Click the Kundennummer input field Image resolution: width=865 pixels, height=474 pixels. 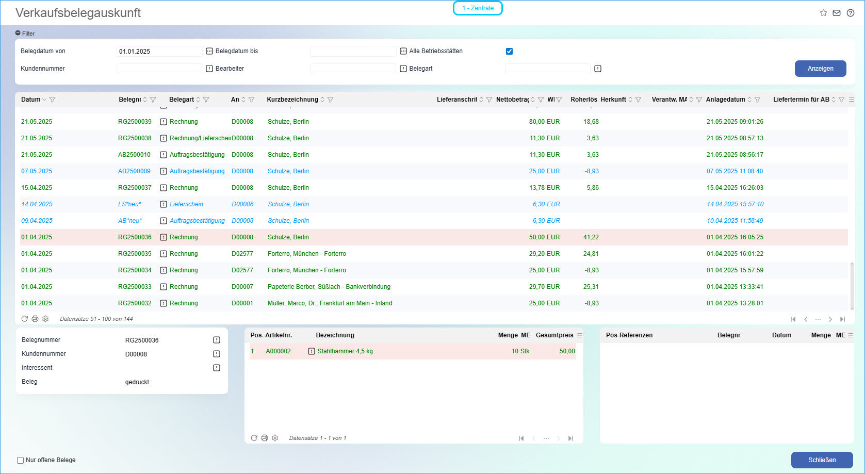coord(159,69)
